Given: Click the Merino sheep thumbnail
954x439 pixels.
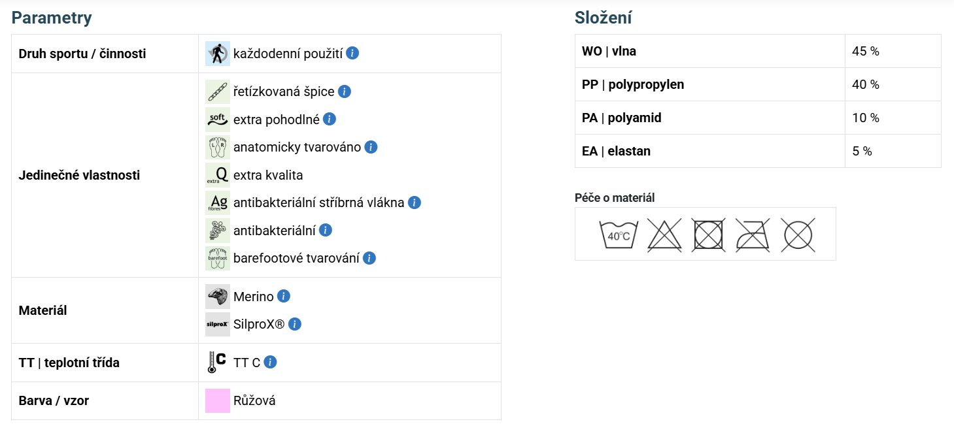Looking at the screenshot, I should [218, 297].
